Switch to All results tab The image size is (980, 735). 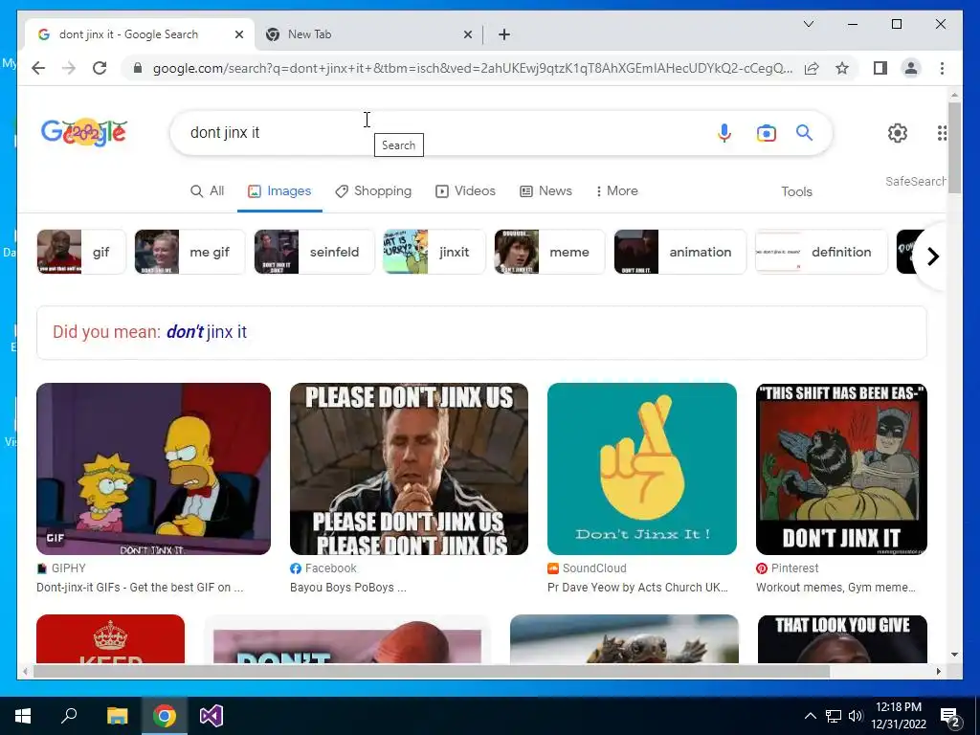[x=208, y=190]
